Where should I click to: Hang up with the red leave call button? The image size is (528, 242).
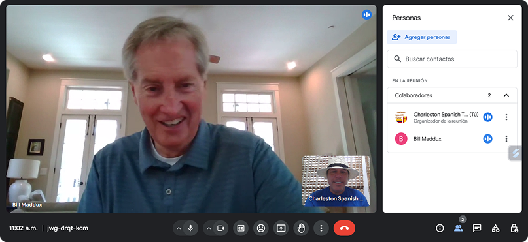(344, 228)
